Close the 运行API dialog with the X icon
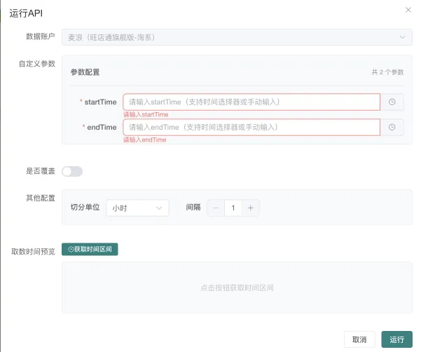This screenshot has height=352, width=421. point(408,9)
